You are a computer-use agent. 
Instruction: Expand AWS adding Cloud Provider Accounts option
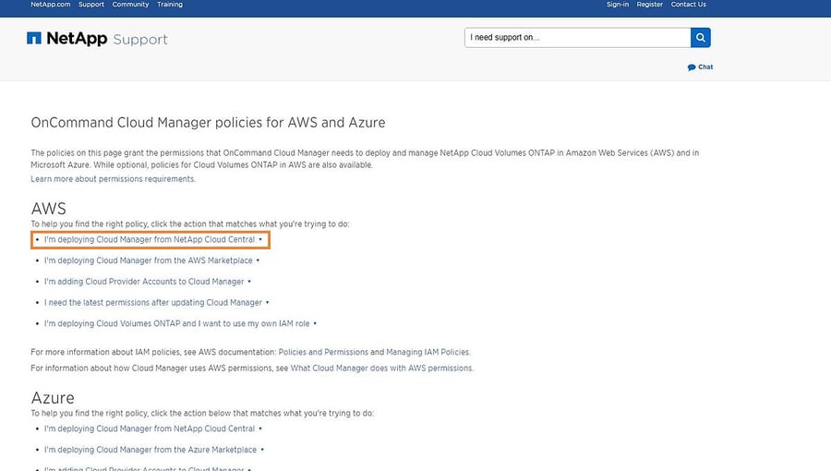144,282
